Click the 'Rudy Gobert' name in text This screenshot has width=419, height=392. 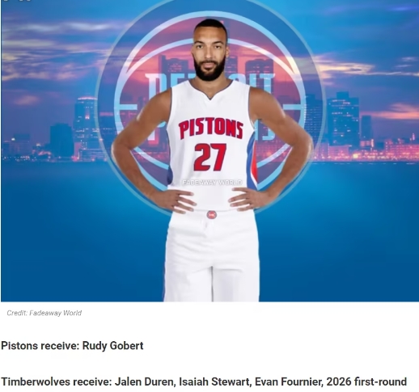point(112,346)
